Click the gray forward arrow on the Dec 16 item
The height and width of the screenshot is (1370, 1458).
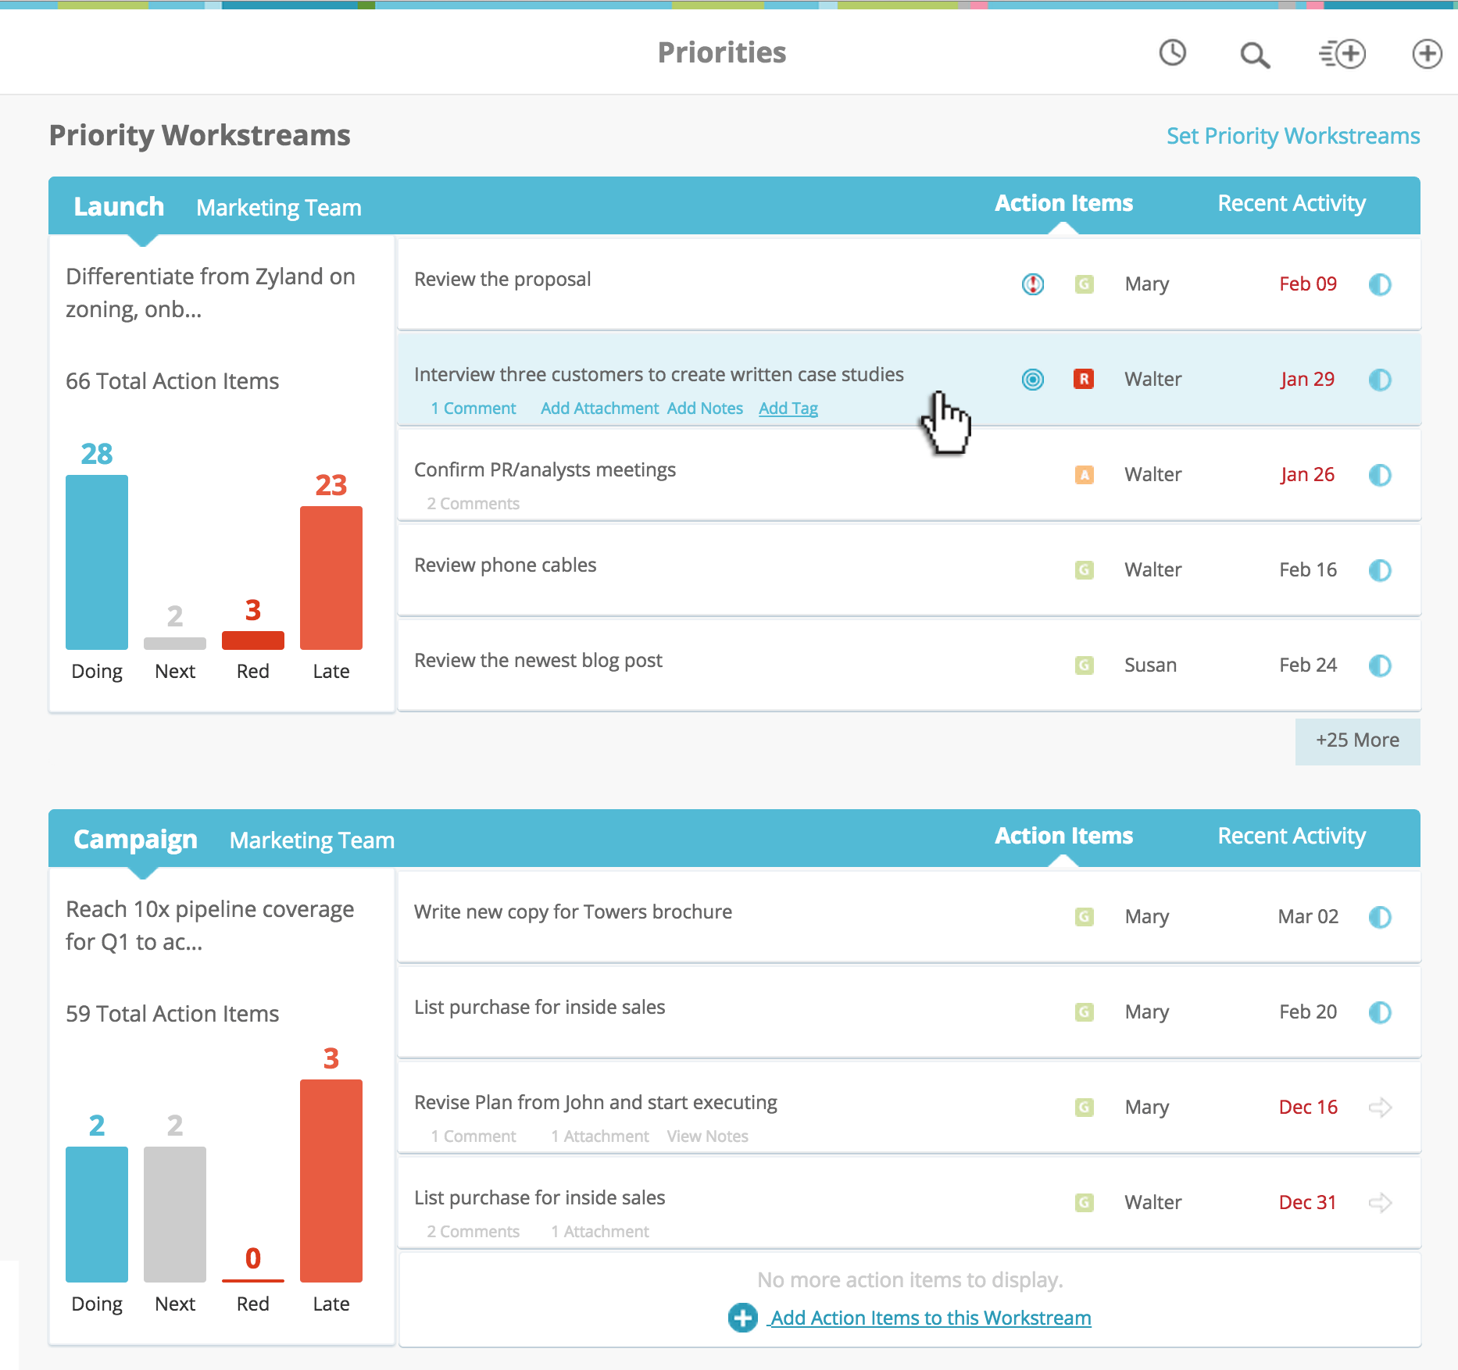pos(1381,1107)
